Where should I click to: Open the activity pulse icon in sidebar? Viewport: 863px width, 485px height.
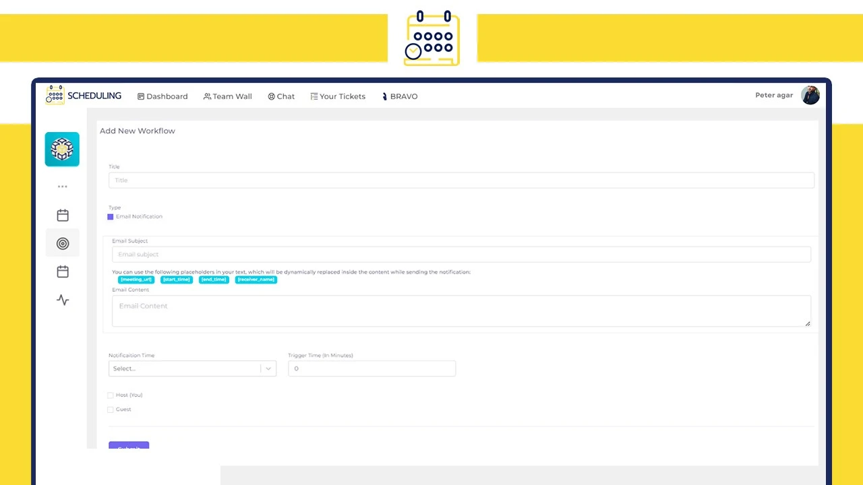point(63,300)
